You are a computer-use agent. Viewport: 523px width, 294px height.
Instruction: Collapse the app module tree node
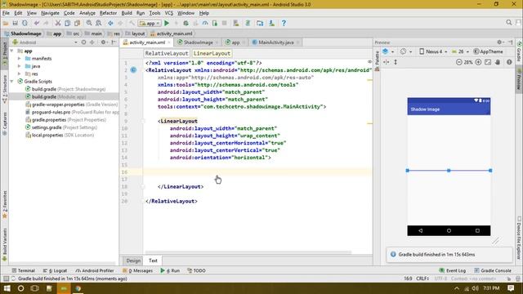(x=12, y=51)
